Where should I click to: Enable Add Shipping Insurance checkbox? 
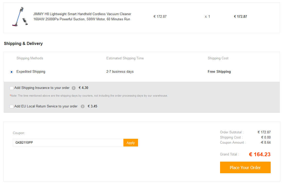(12, 88)
